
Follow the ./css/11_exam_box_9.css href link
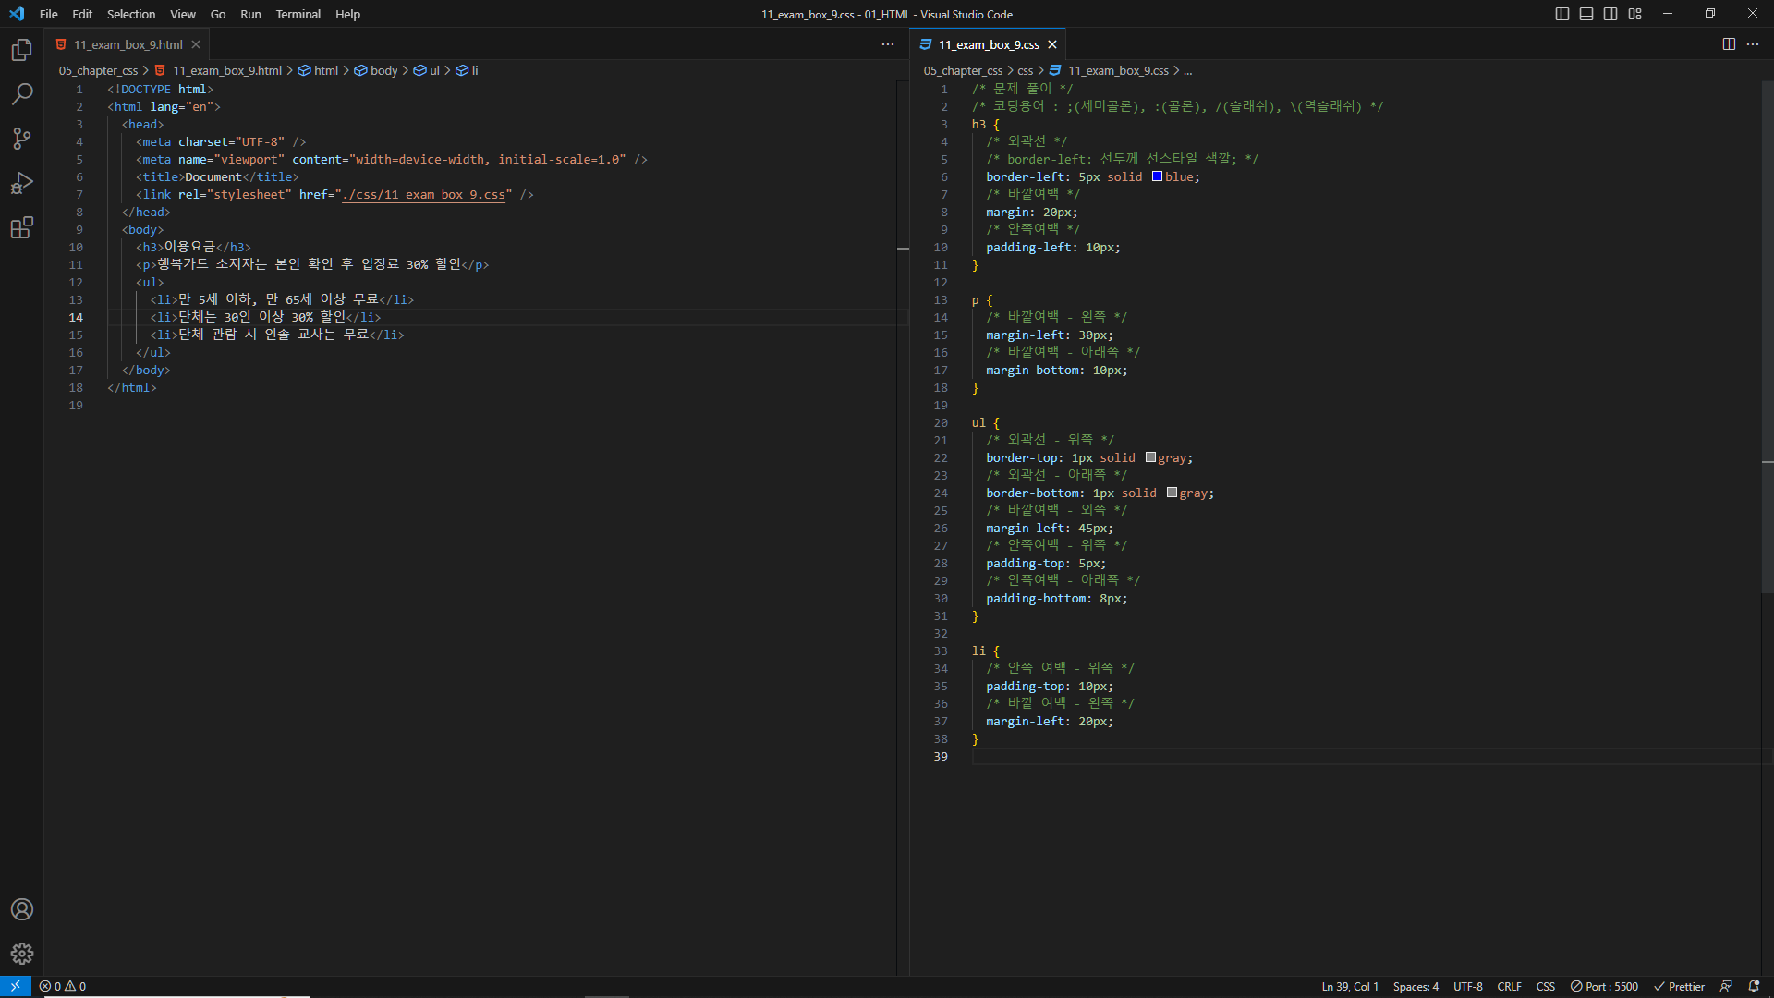(x=425, y=195)
